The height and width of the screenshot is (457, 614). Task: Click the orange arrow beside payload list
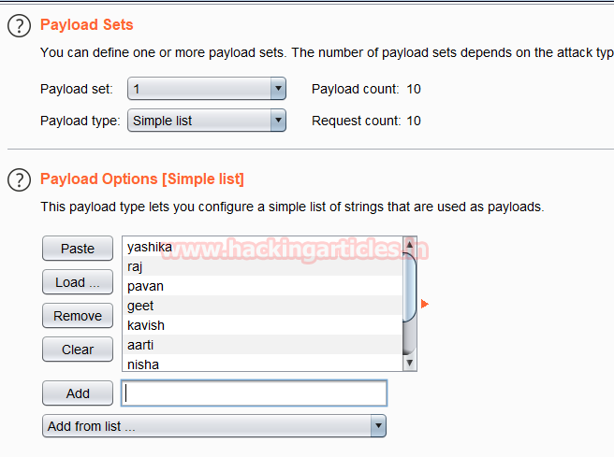click(425, 304)
